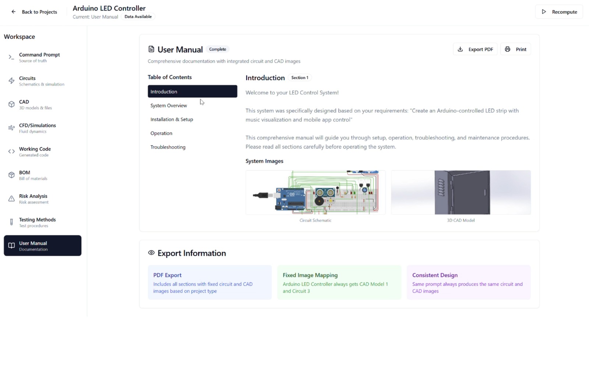Click the Recompute play icon
589x365 pixels.
point(544,12)
